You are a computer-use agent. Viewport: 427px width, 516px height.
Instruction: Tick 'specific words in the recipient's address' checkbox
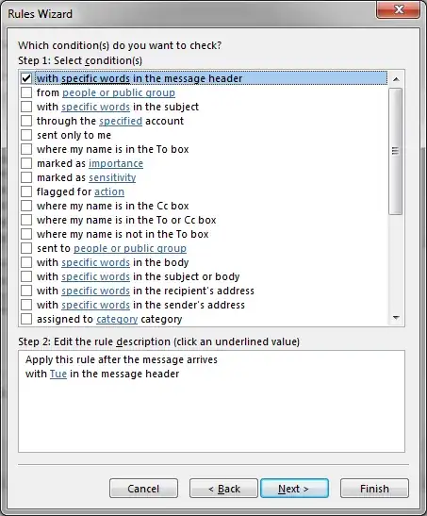26,291
